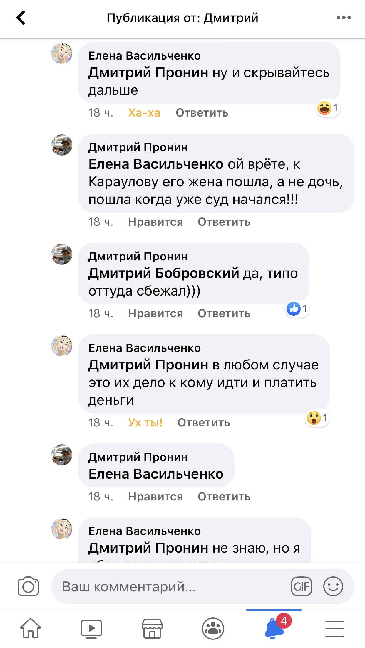Open the Marketplace store tab

[152, 628]
